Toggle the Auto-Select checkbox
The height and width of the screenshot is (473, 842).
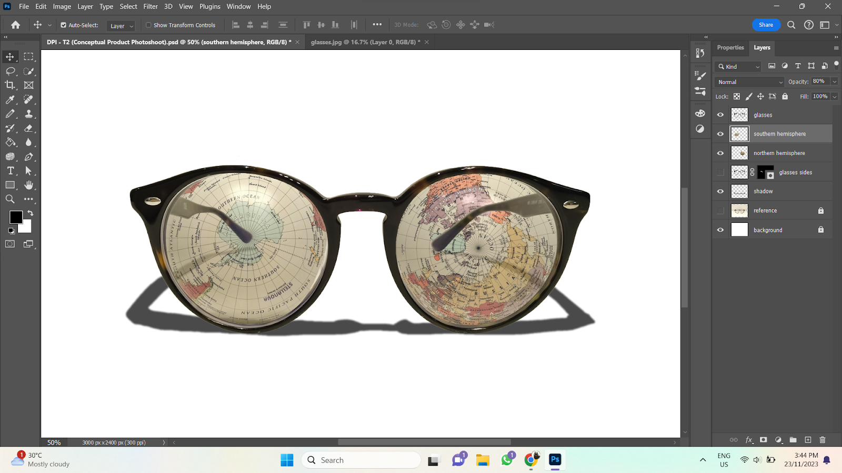pyautogui.click(x=63, y=25)
